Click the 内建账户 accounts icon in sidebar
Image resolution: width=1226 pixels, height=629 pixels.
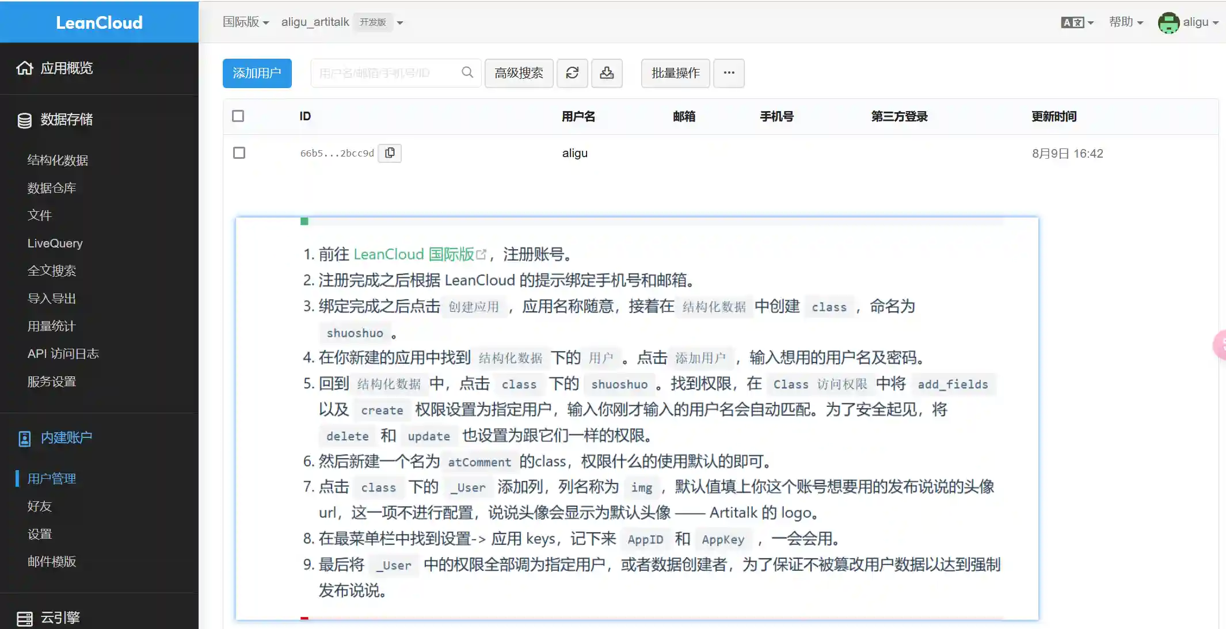tap(24, 438)
